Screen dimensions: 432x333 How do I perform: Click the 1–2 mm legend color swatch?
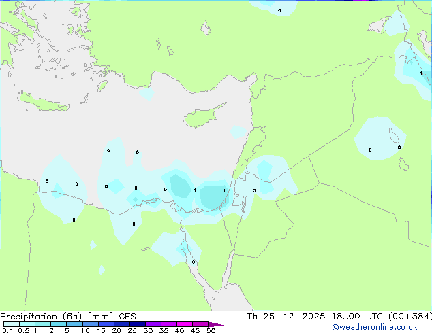click(x=43, y=324)
